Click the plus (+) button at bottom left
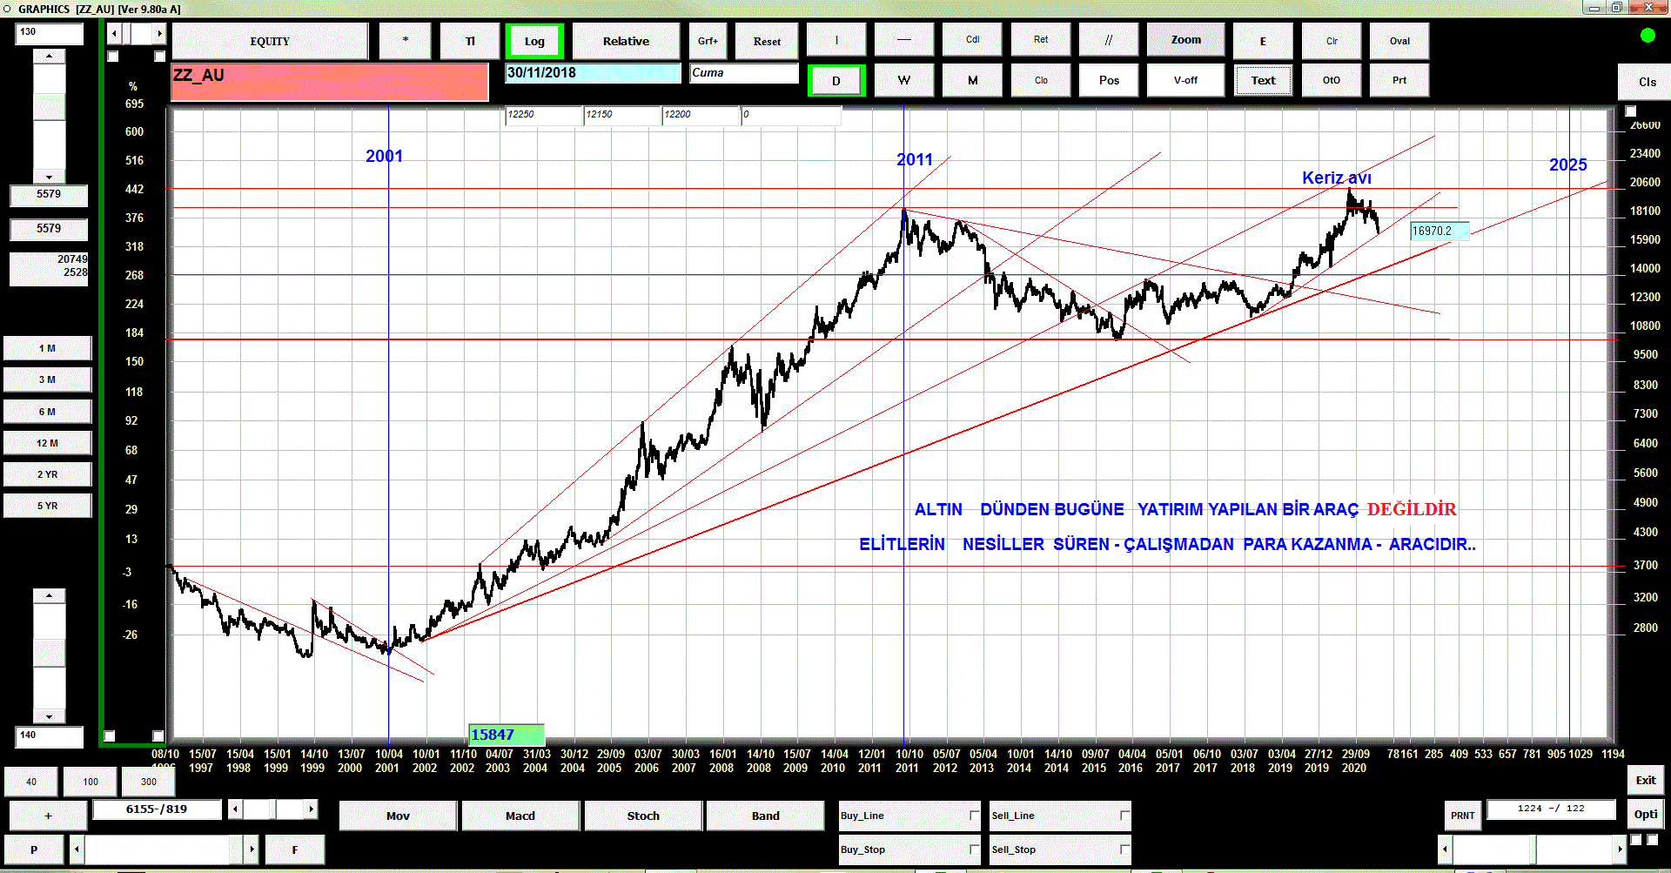The height and width of the screenshot is (873, 1671). click(48, 816)
